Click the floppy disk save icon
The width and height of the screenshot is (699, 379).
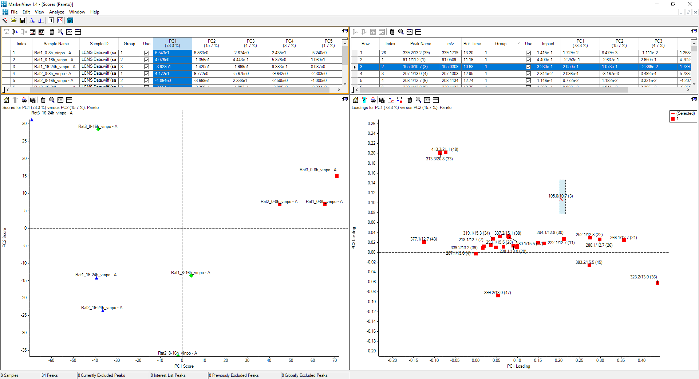(22, 20)
